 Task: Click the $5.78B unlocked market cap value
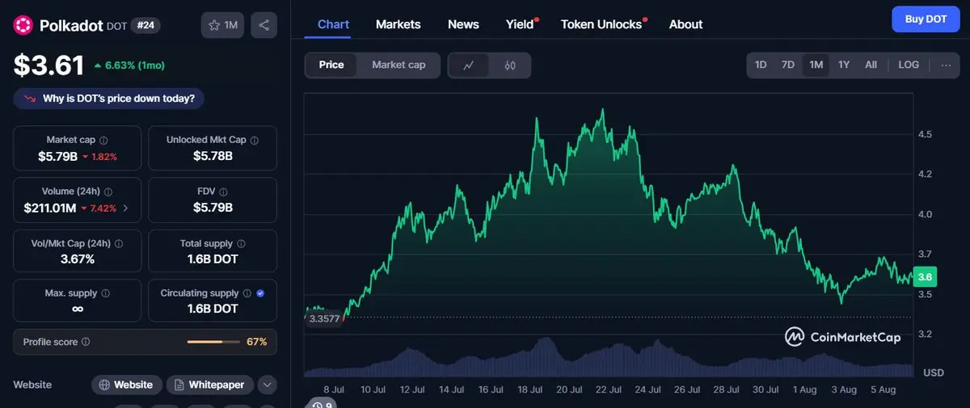click(x=213, y=156)
